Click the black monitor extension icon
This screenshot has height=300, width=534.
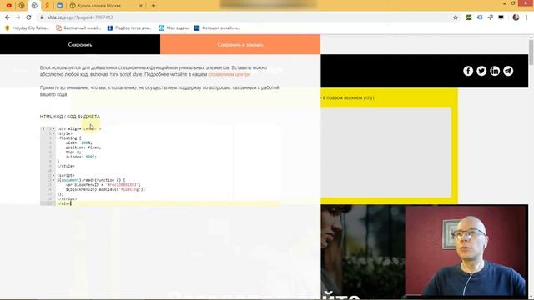[x=501, y=17]
